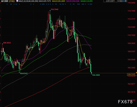137x107 pixels.
Task: Click the 109.3032 price label
Action: coord(7,43)
